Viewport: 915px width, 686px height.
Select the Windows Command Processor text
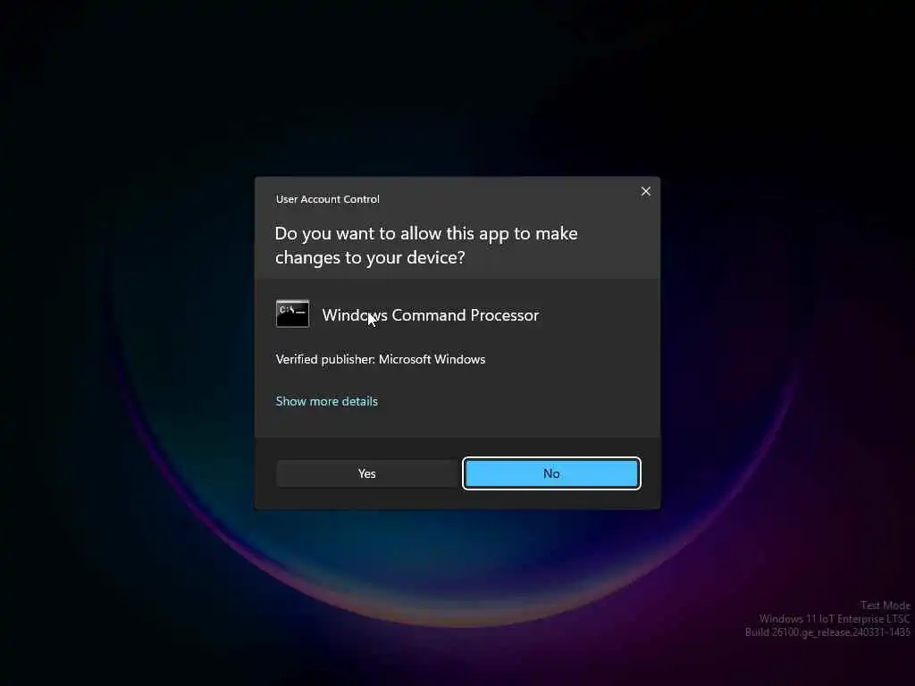[431, 315]
